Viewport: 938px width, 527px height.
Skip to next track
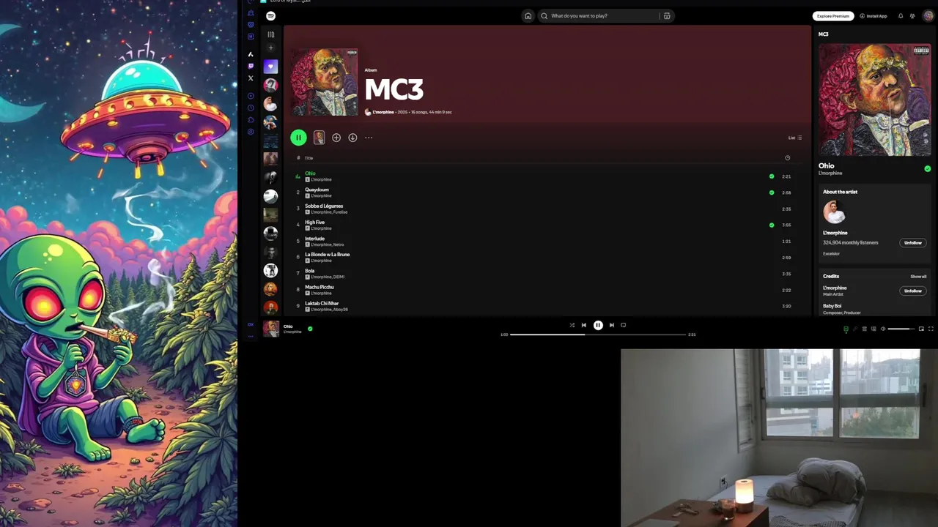[612, 325]
